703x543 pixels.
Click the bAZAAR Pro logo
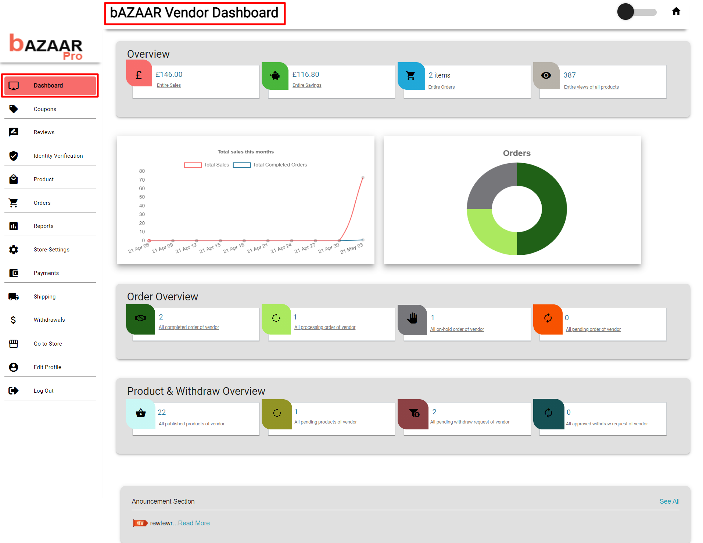(46, 46)
